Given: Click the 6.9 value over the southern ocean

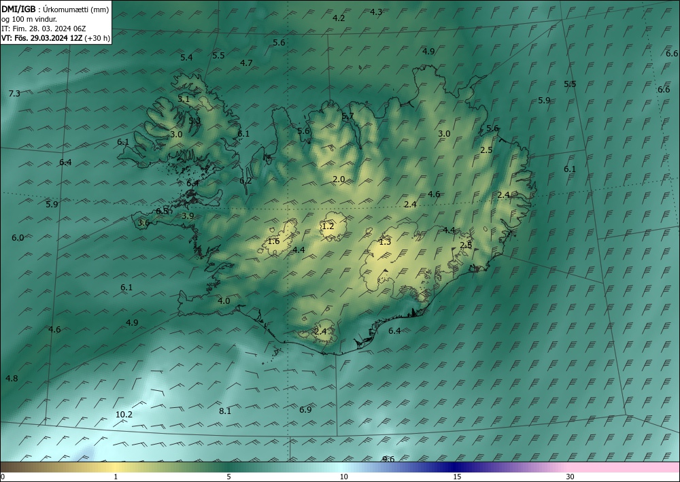Looking at the screenshot, I should click(x=306, y=410).
